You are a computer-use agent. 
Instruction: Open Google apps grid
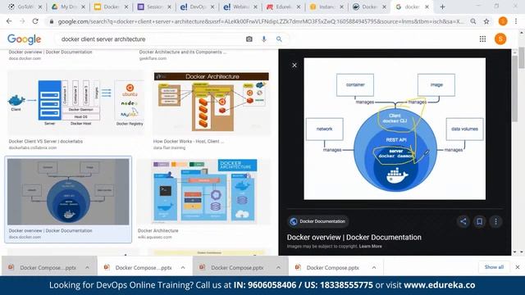pos(482,39)
